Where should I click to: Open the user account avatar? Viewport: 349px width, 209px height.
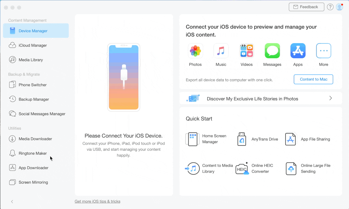(x=339, y=7)
